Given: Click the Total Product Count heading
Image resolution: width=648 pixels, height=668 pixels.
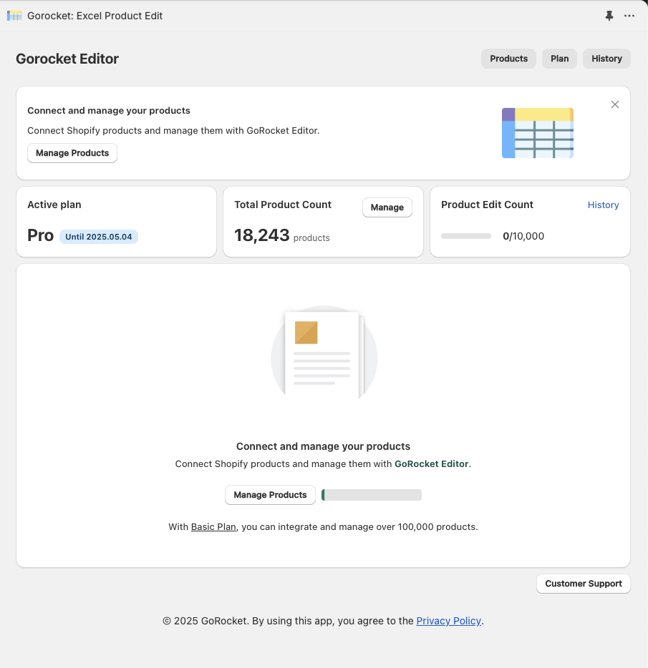Looking at the screenshot, I should pos(283,205).
